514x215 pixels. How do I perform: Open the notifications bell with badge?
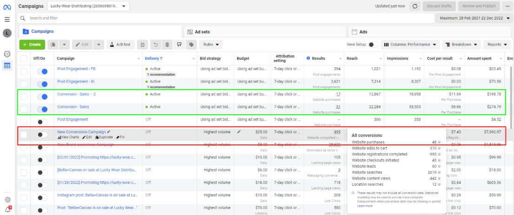[8, 209]
